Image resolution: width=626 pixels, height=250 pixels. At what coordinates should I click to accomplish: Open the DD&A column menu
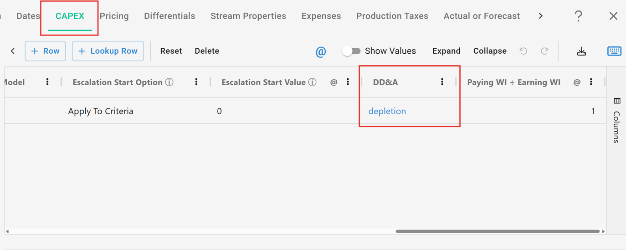coord(442,82)
